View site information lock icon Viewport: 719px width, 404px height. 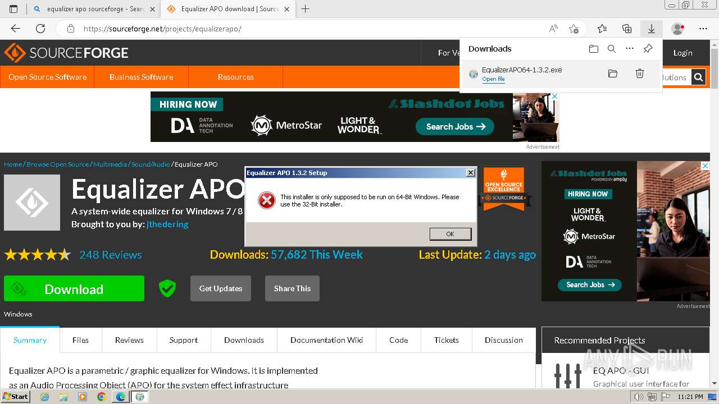tap(70, 29)
